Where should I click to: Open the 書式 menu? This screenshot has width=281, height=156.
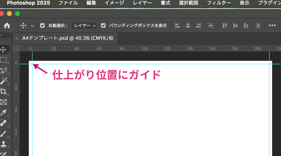(x=166, y=3)
